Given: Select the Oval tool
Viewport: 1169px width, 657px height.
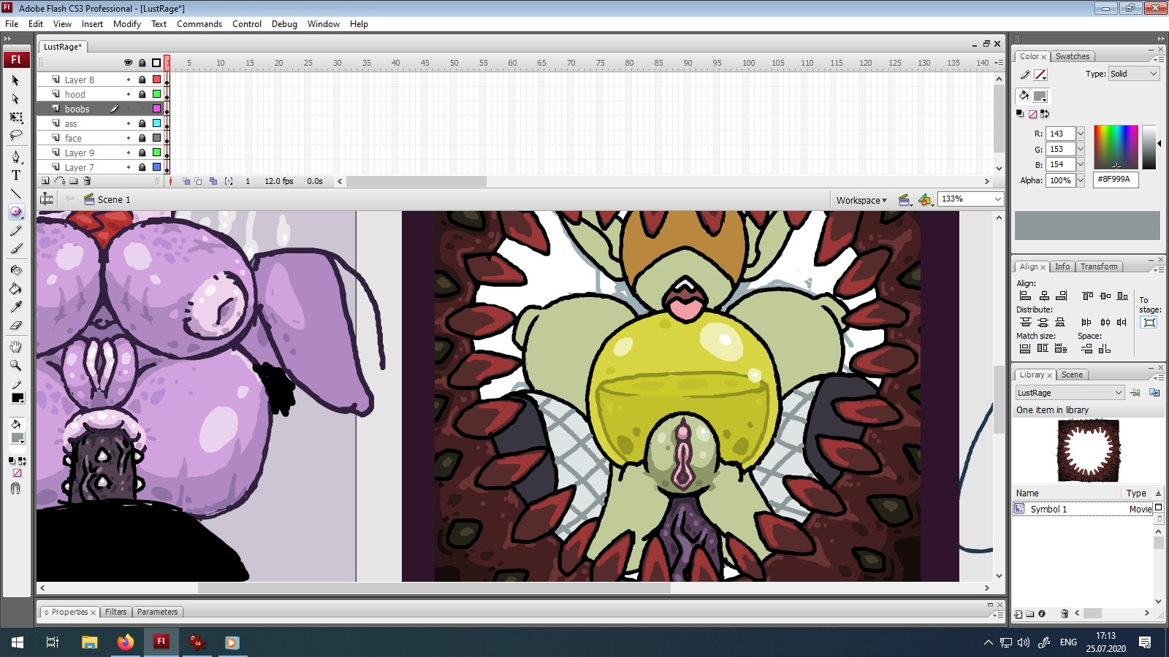Looking at the screenshot, I should pyautogui.click(x=15, y=212).
